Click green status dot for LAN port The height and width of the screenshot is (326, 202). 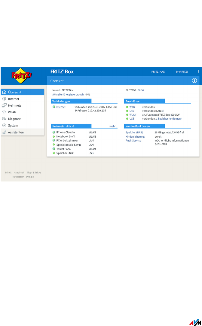127,111
